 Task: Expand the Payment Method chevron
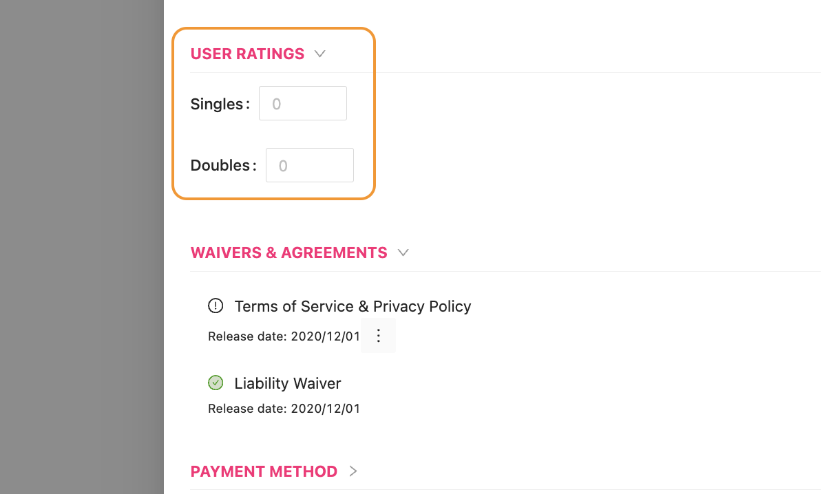click(353, 471)
